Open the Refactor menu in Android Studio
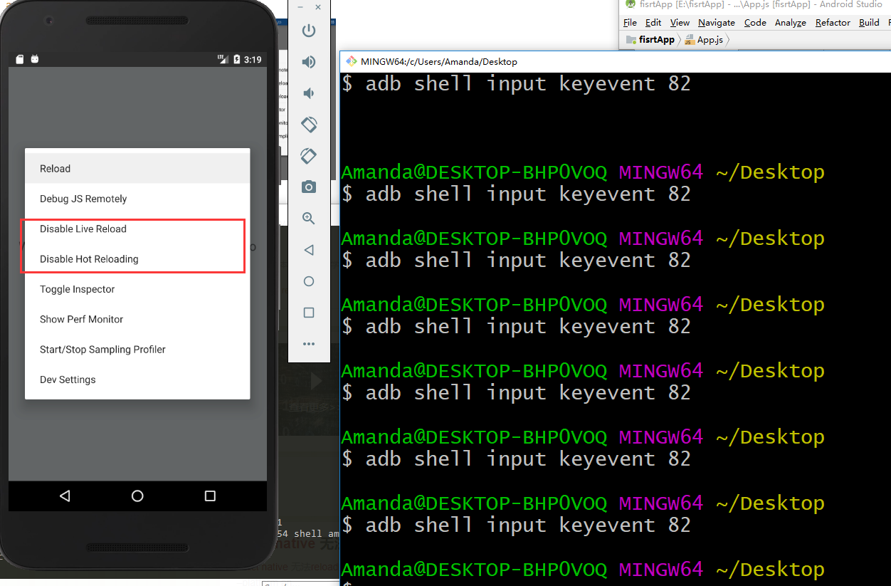This screenshot has width=891, height=586. tap(833, 23)
